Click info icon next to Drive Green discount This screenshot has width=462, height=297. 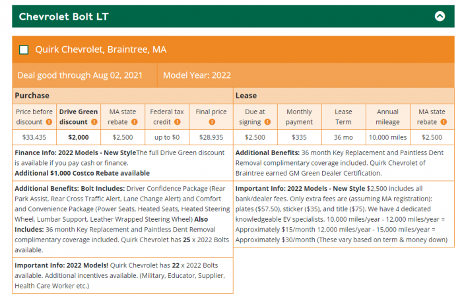pyautogui.click(x=92, y=122)
